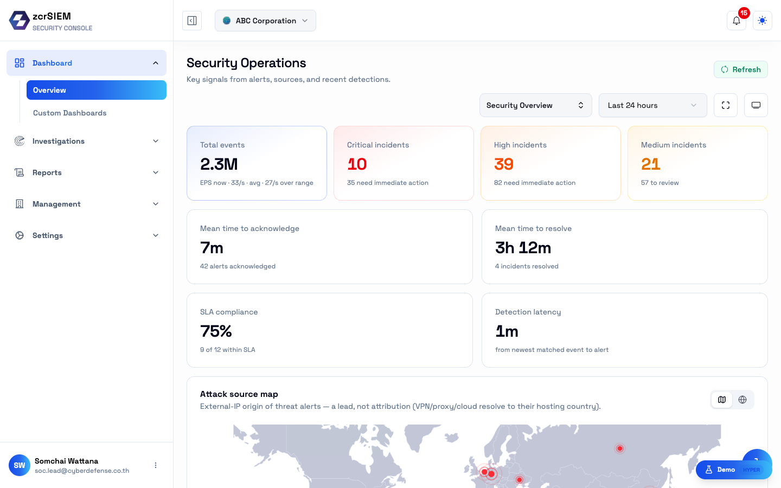This screenshot has height=488, width=781.
Task: Switch attack map to flat map view
Action: point(722,400)
